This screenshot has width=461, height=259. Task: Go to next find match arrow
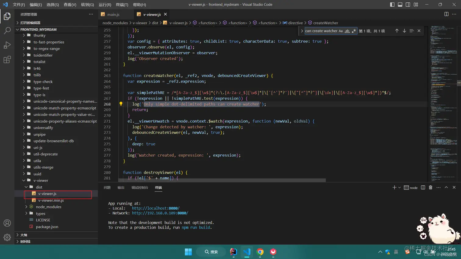[404, 31]
